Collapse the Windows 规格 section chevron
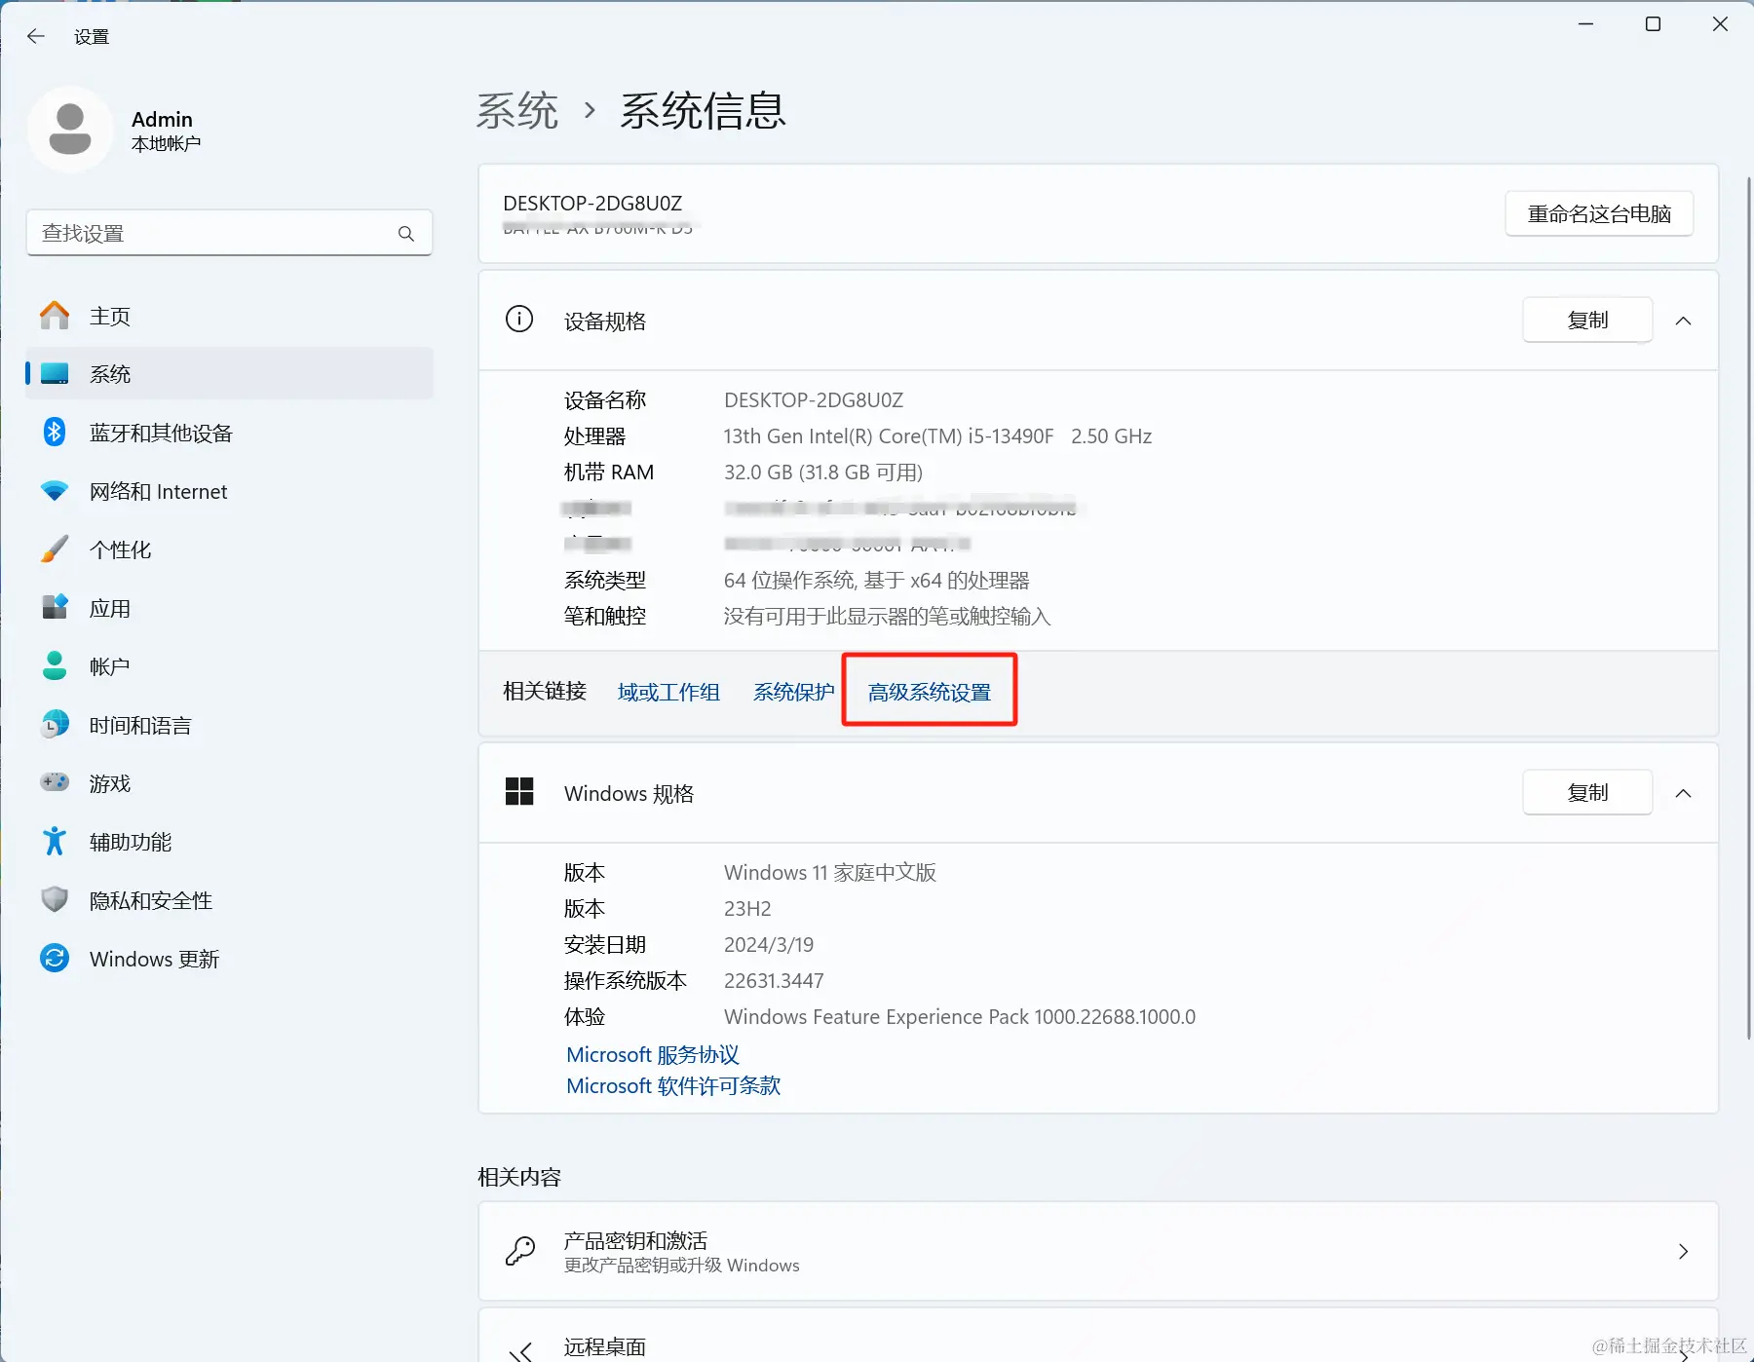Screen dimensions: 1754x1362 click(1683, 793)
